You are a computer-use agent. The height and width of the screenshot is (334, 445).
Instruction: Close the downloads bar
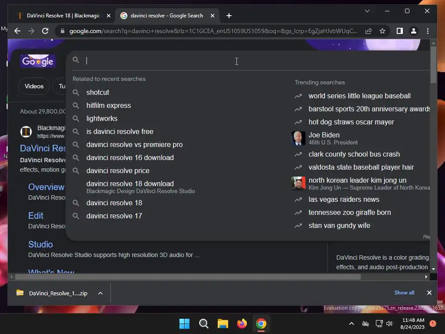(429, 293)
